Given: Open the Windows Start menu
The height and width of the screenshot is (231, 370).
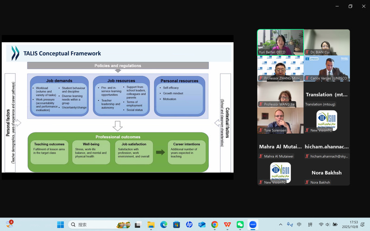Looking at the screenshot, I should coord(60,225).
